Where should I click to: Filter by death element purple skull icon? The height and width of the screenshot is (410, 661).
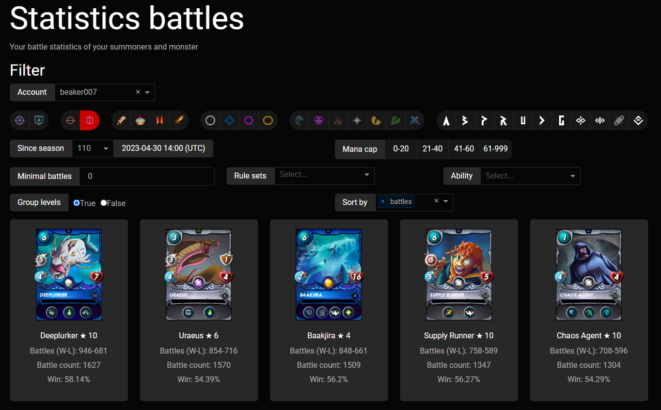click(x=319, y=121)
